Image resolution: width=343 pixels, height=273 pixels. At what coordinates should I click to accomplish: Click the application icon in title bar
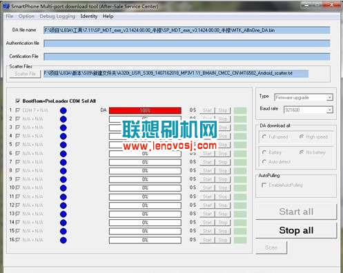tap(7, 6)
